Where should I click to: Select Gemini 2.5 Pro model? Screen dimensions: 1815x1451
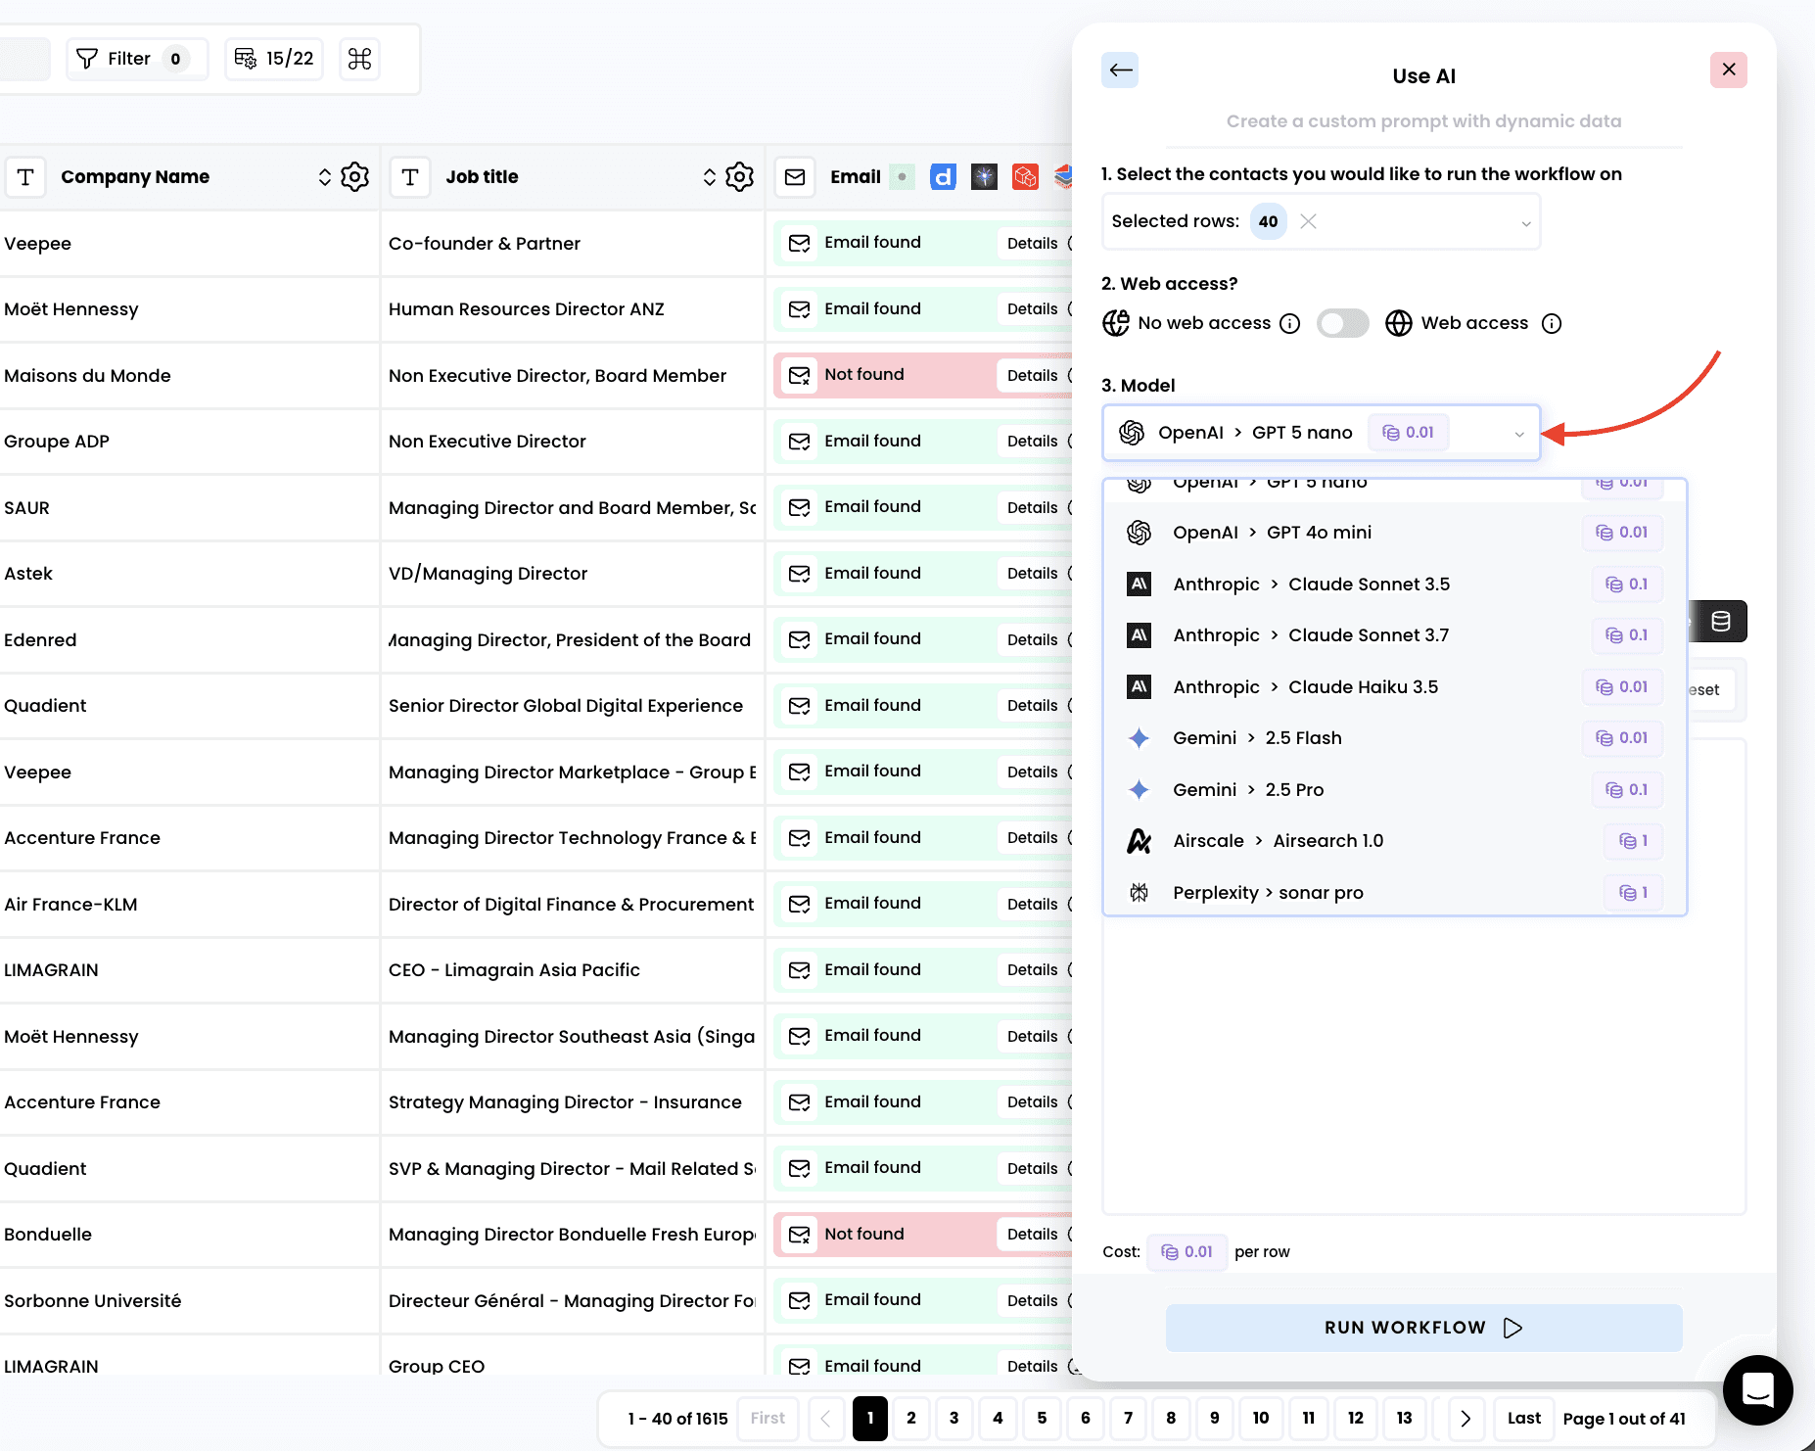click(1394, 790)
